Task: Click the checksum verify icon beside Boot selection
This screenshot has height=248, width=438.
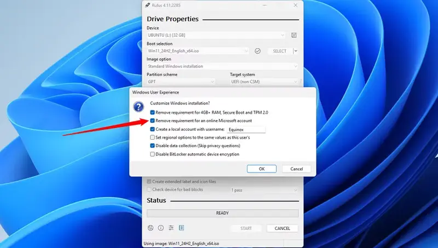Action: [x=257, y=51]
